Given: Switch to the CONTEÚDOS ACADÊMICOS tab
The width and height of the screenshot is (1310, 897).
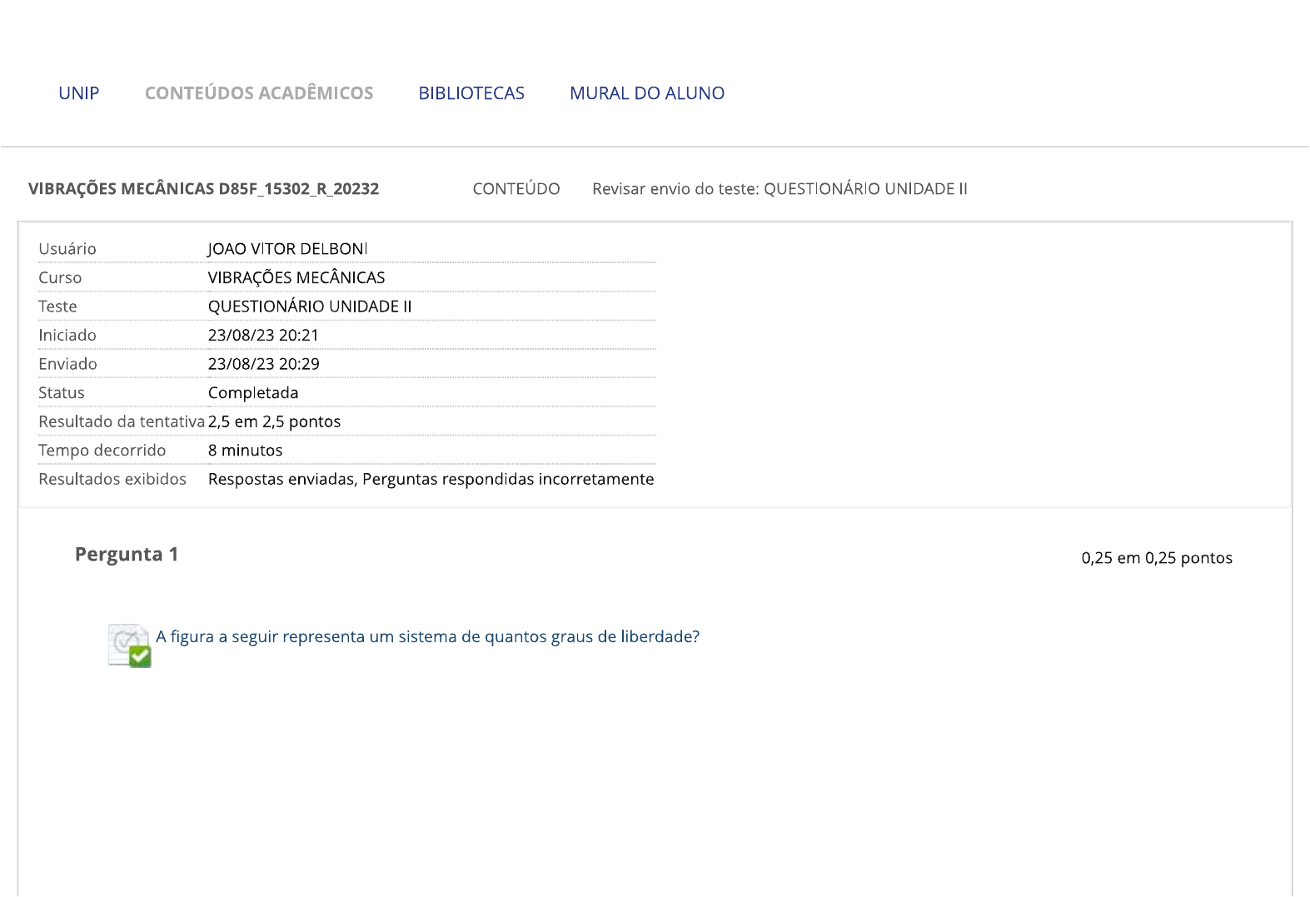Looking at the screenshot, I should click(x=259, y=93).
